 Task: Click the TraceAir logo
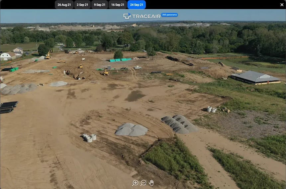[142, 16]
